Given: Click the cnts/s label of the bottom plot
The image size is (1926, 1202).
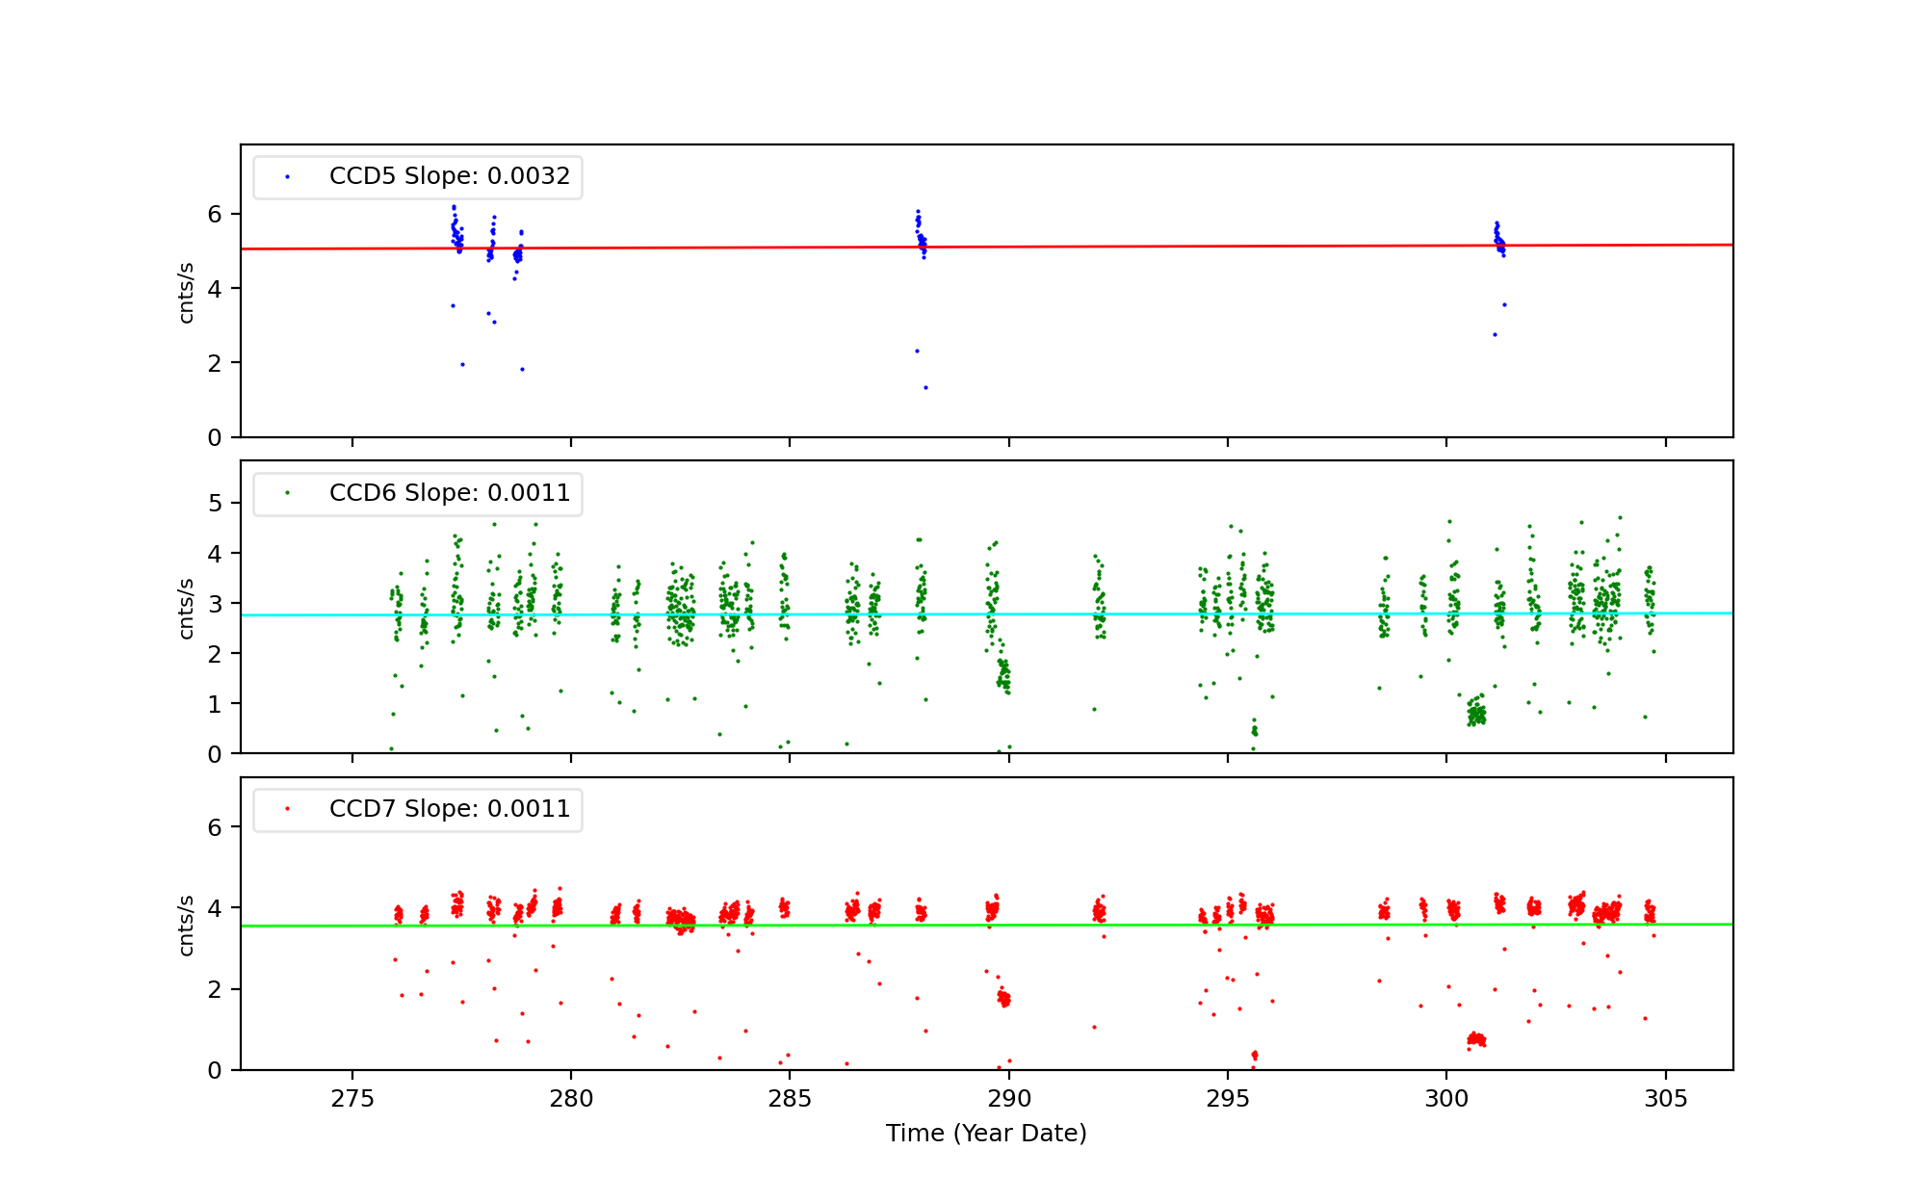Looking at the screenshot, I should pos(186,925).
